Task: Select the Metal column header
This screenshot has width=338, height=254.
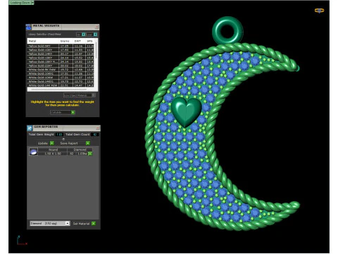Action: [43, 41]
